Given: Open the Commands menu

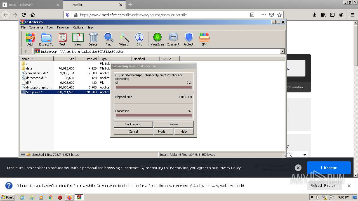Looking at the screenshot, I should coord(36,27).
